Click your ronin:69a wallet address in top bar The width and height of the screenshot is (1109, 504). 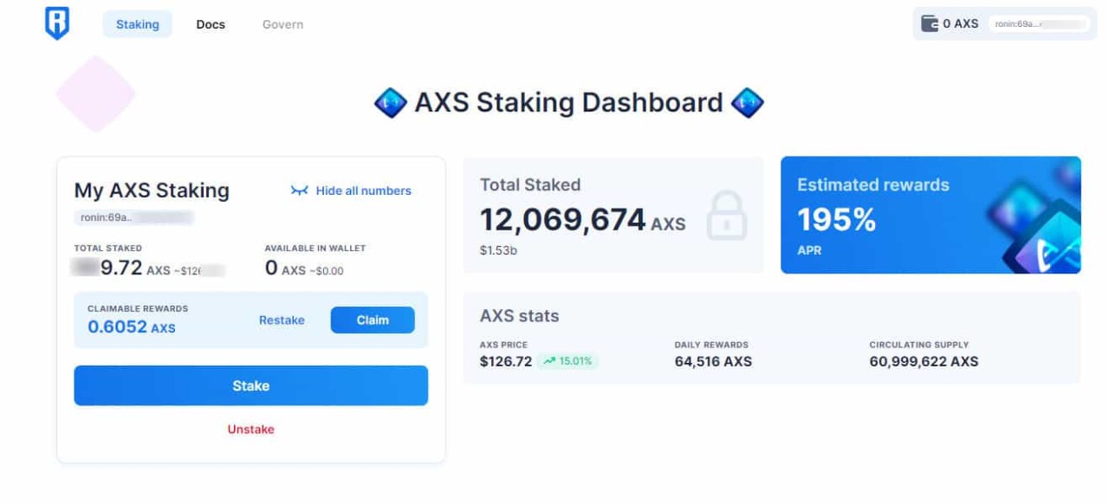coord(1038,23)
